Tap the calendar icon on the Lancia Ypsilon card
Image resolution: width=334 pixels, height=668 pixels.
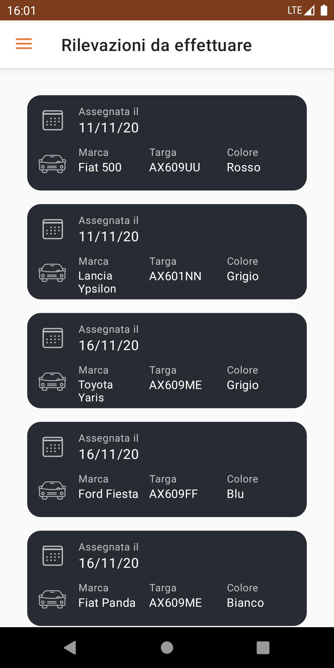pos(53,229)
